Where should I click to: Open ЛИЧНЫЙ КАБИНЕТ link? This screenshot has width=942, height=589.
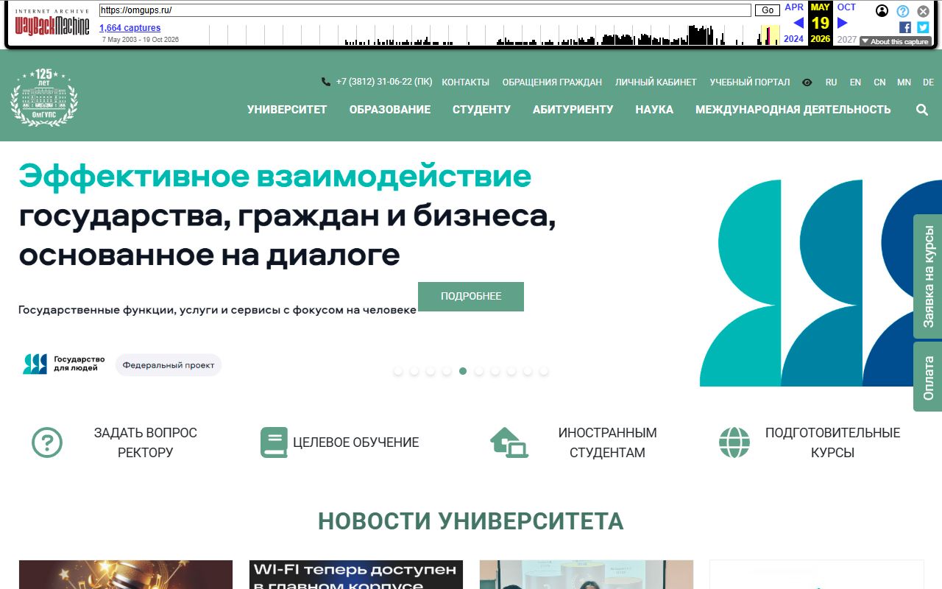656,82
